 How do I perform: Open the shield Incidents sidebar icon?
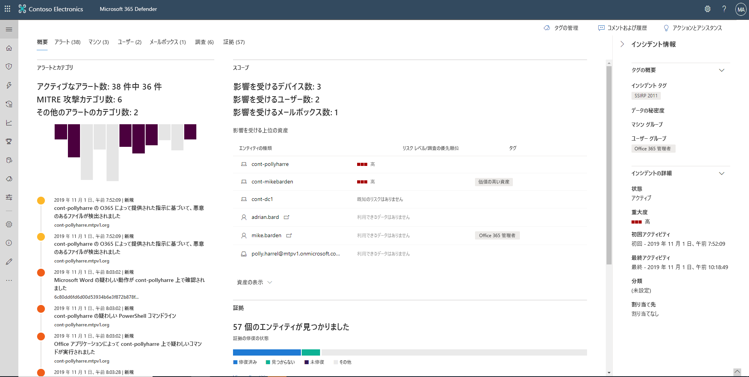coord(9,67)
